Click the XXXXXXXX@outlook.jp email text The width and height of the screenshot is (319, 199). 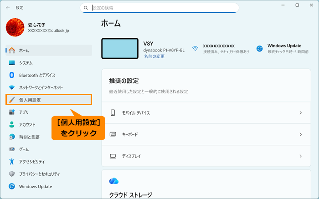point(48,31)
